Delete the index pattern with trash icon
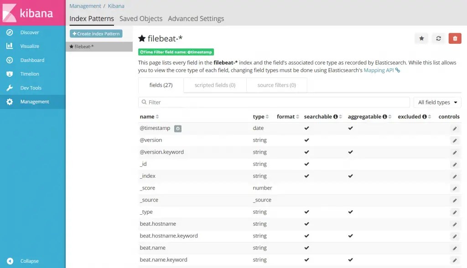 pyautogui.click(x=455, y=38)
